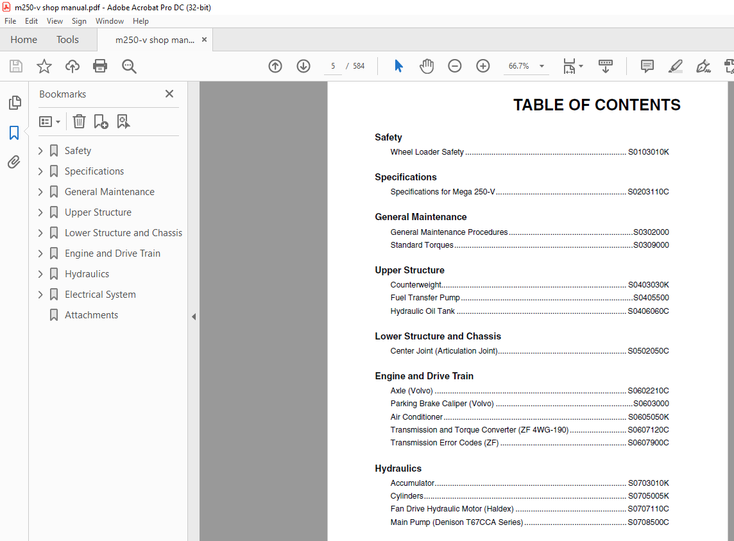Open the zoom level 66.7% dropdown

coord(542,66)
